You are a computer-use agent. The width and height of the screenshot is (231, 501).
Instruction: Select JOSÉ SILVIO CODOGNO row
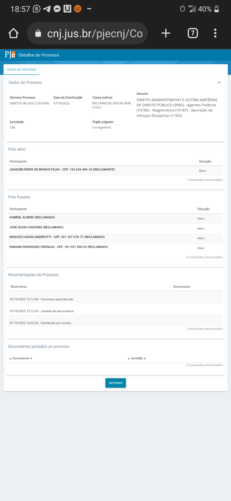coord(116,228)
